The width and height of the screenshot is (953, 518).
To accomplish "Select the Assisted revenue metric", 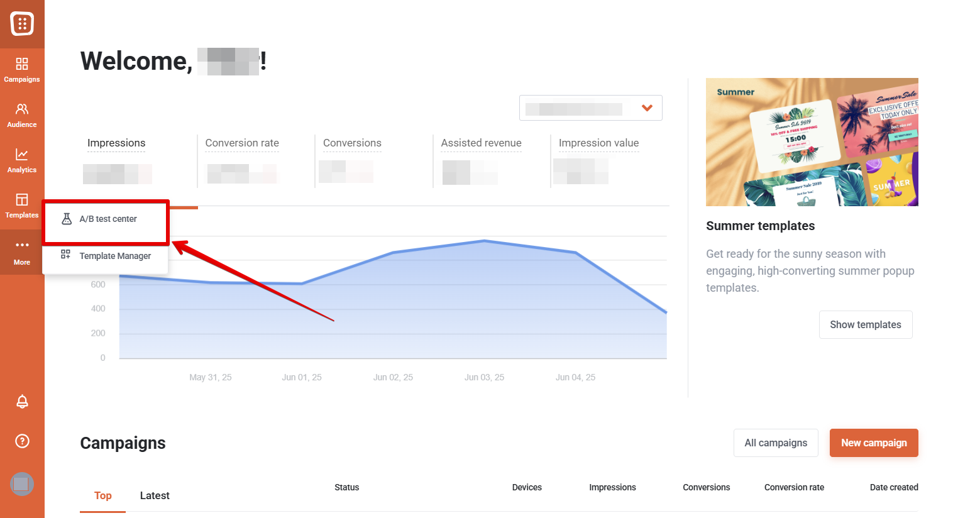I will [x=481, y=143].
